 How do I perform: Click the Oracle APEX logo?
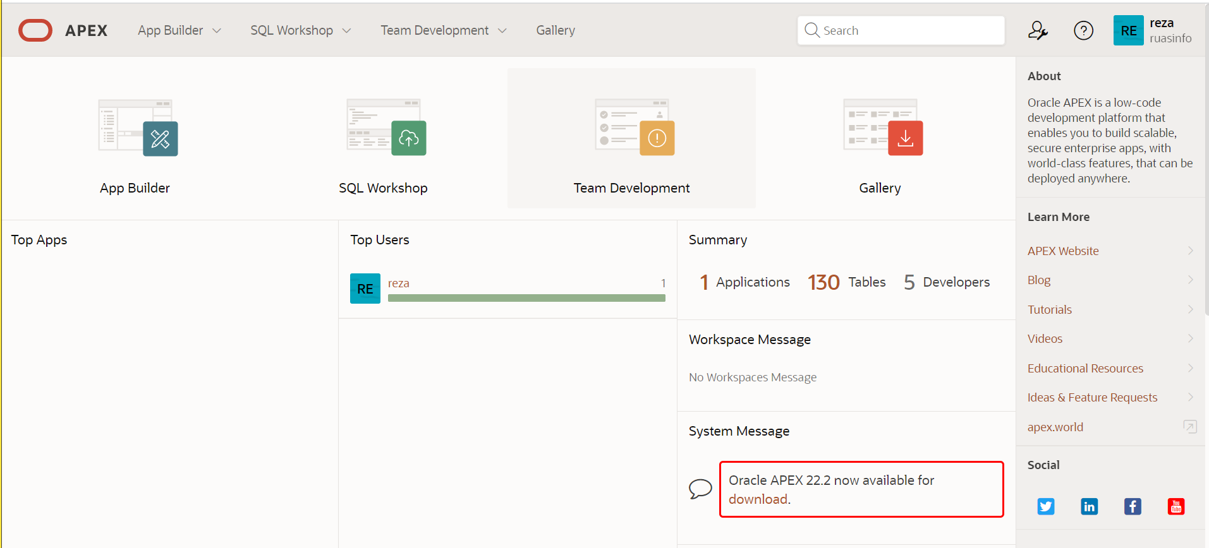[x=63, y=30]
